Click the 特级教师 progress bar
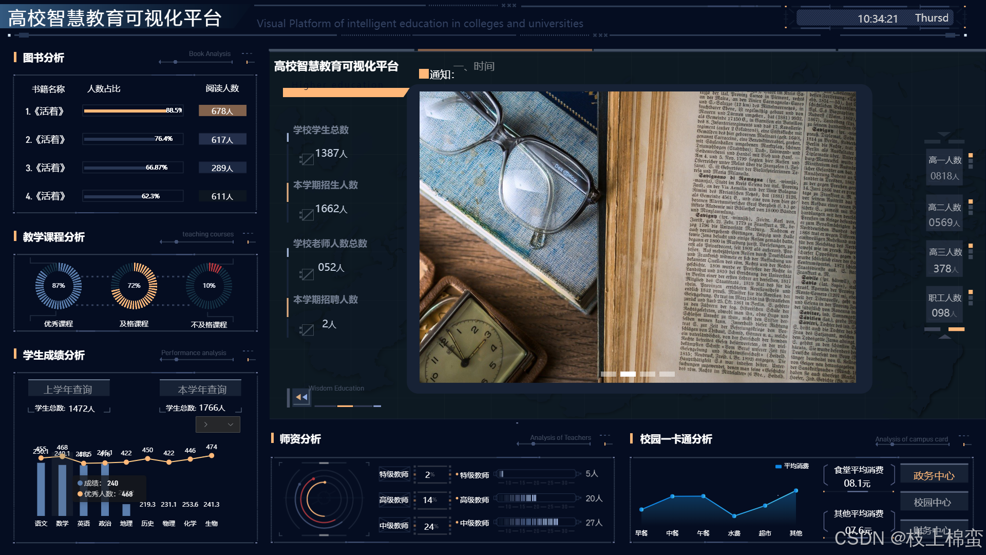 pos(537,474)
